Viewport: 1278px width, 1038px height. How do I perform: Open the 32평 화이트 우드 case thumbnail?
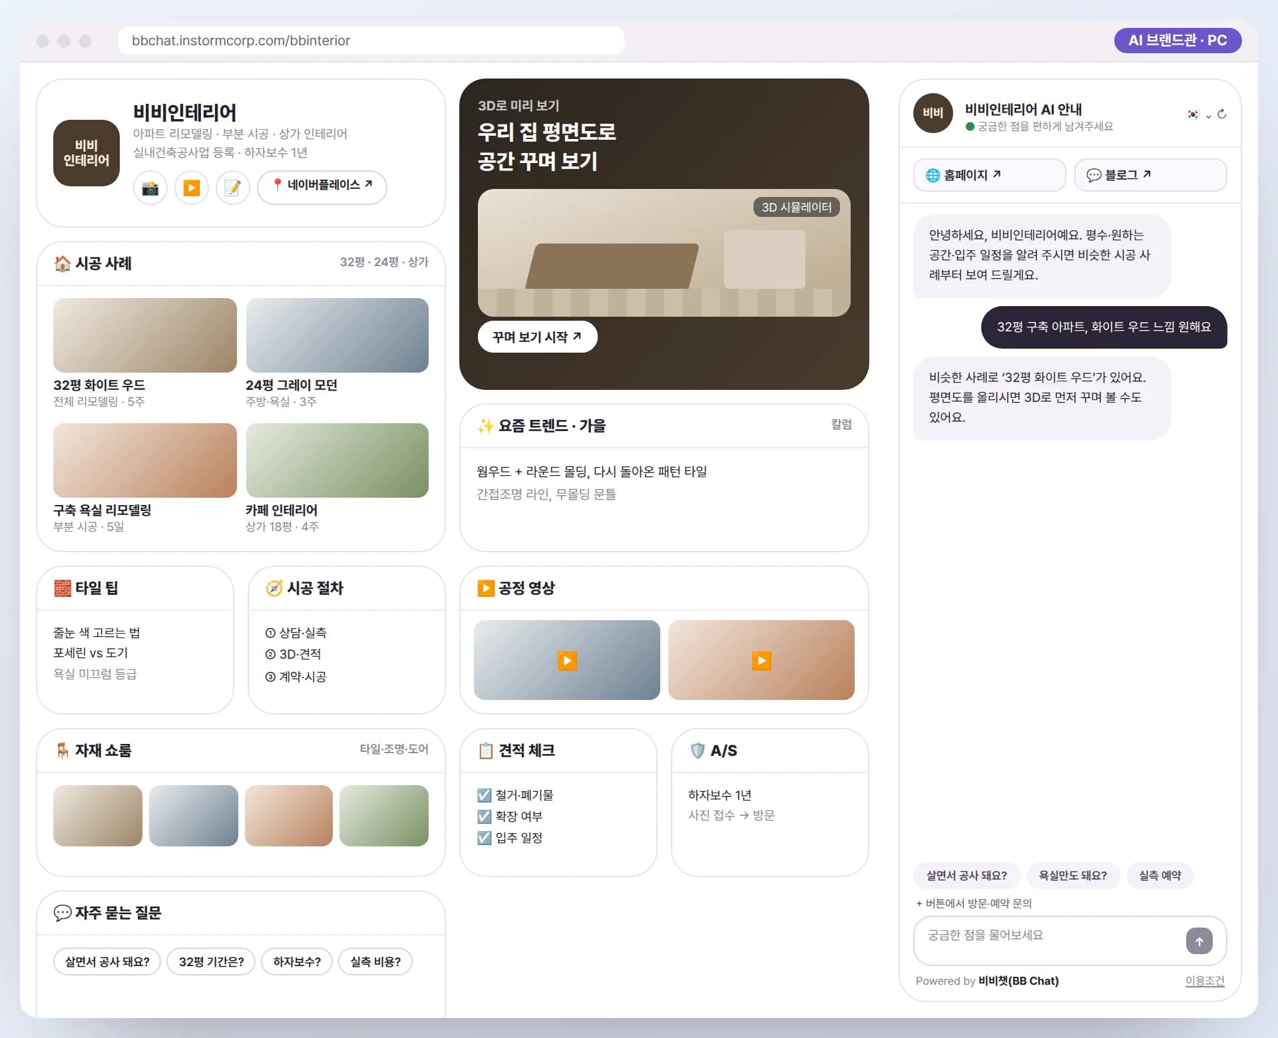(145, 335)
